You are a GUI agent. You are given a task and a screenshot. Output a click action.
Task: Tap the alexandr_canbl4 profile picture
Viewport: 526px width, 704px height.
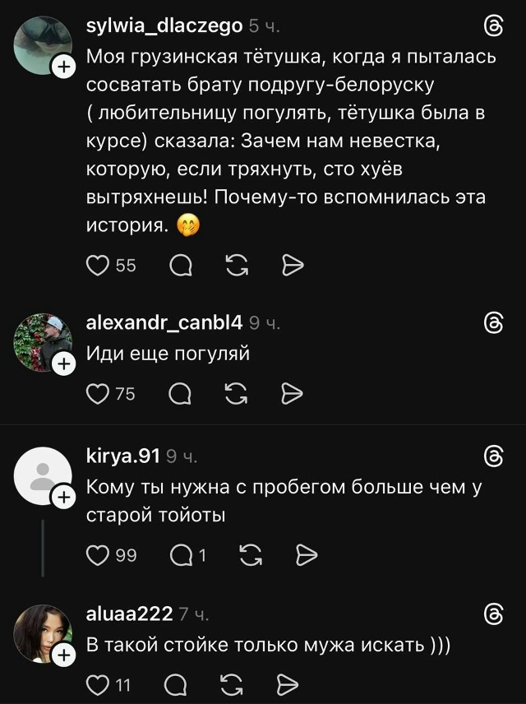tap(43, 340)
